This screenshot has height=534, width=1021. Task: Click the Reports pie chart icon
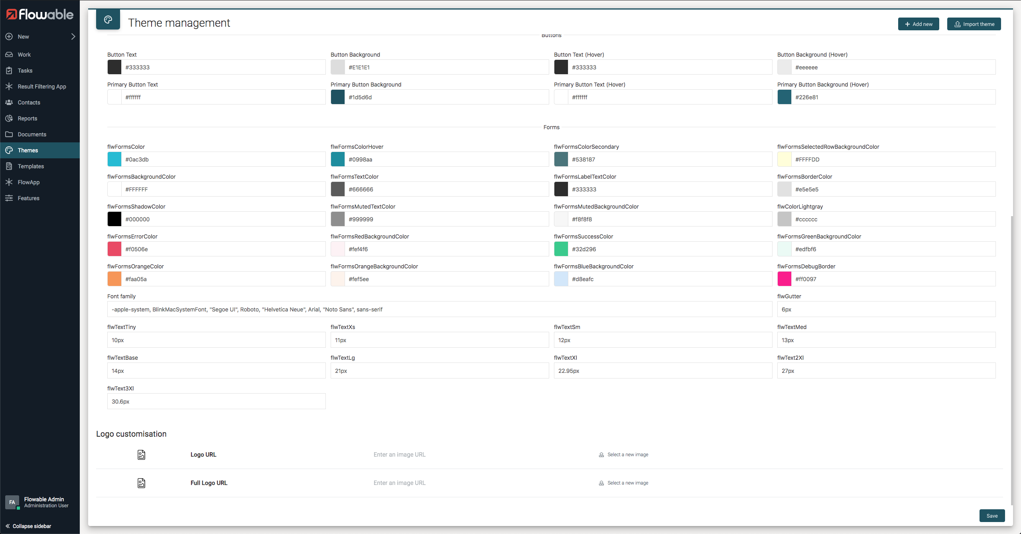[9, 118]
